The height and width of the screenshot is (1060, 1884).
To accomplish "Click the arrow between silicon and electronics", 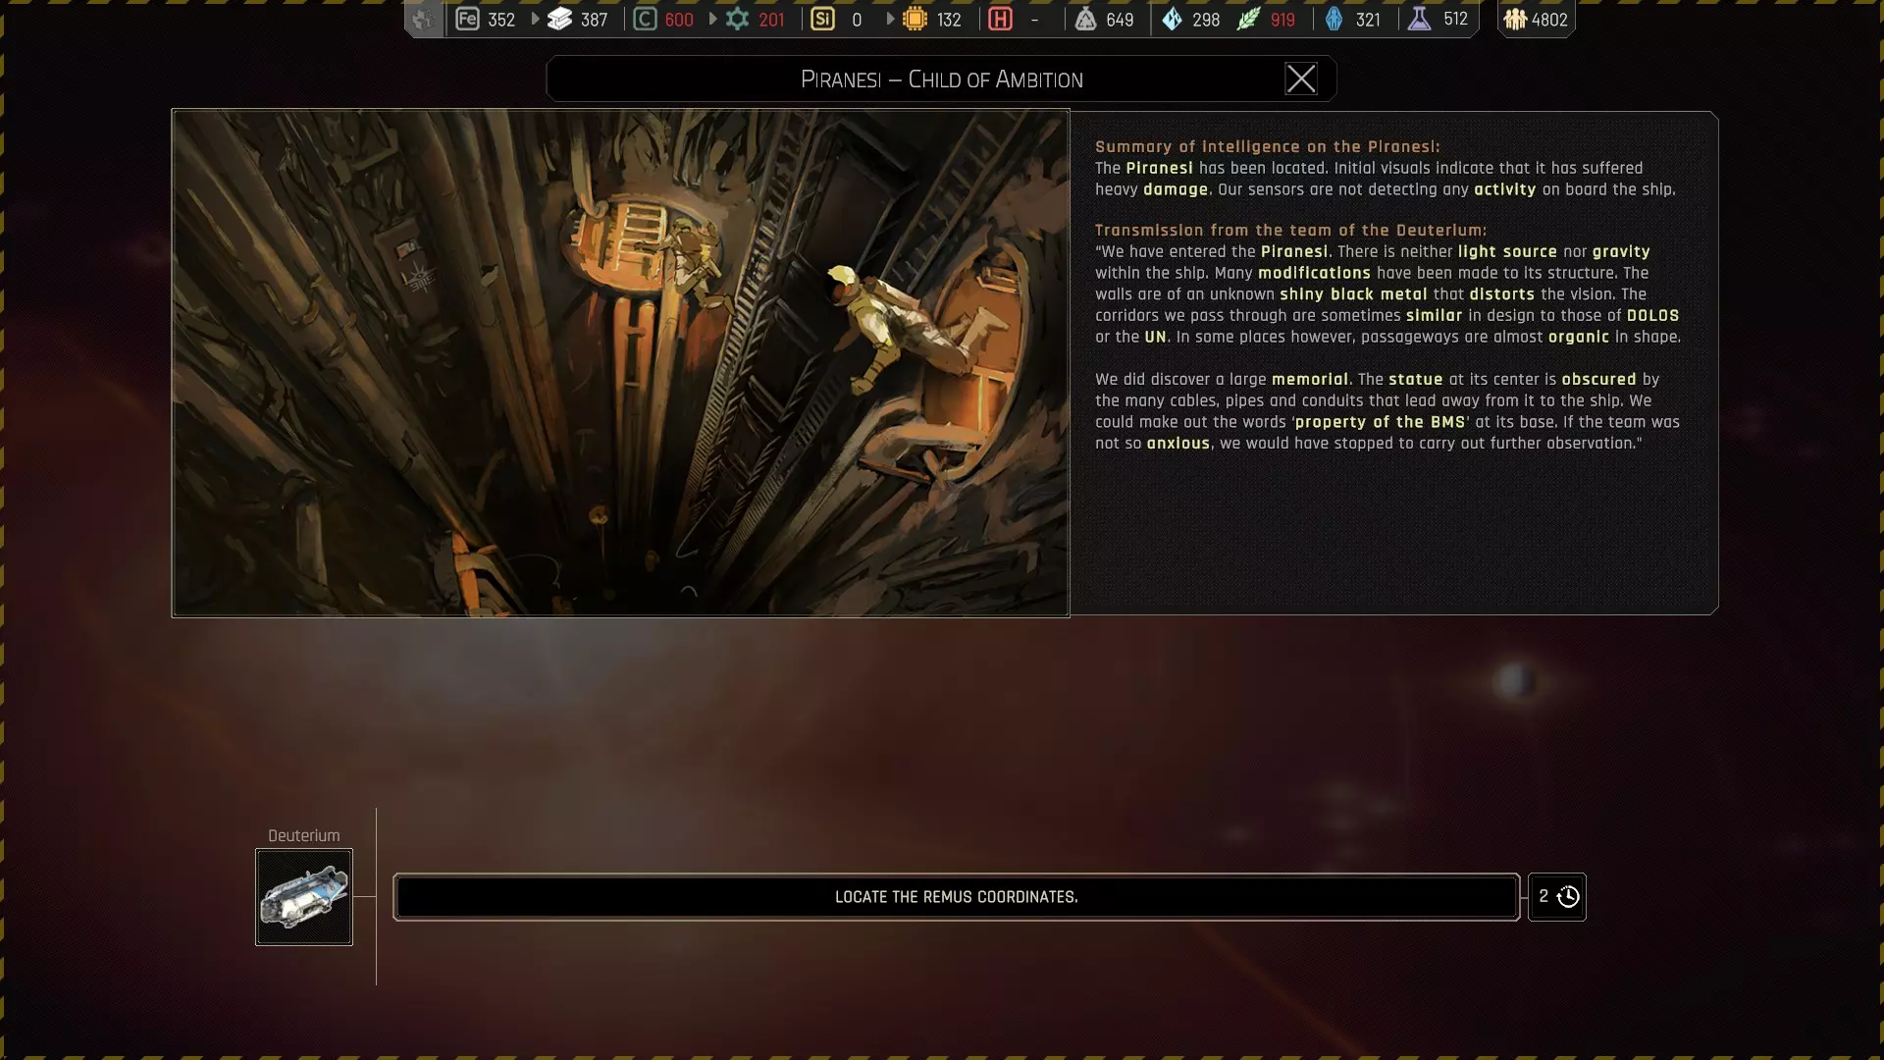I will [x=890, y=19].
